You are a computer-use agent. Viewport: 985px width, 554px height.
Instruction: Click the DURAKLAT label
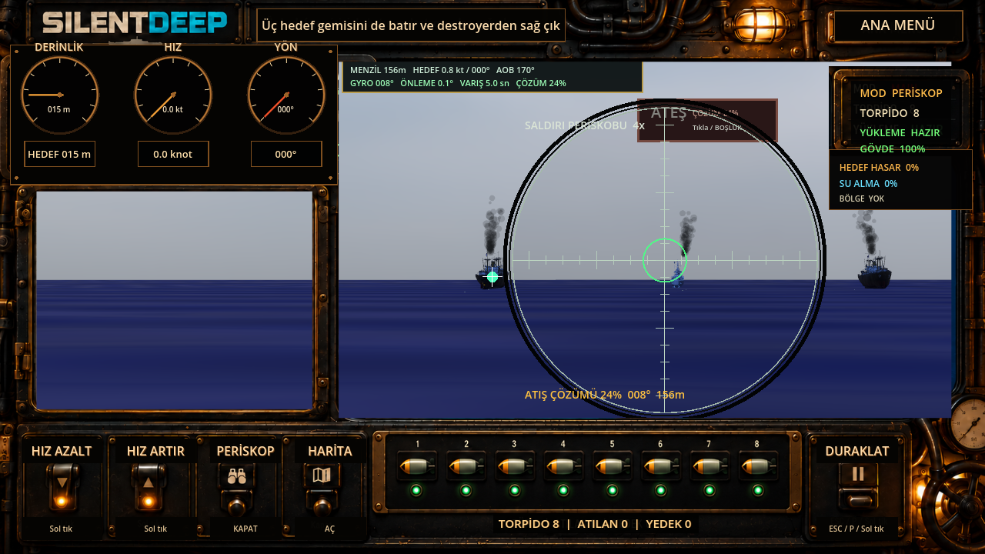[x=857, y=451]
